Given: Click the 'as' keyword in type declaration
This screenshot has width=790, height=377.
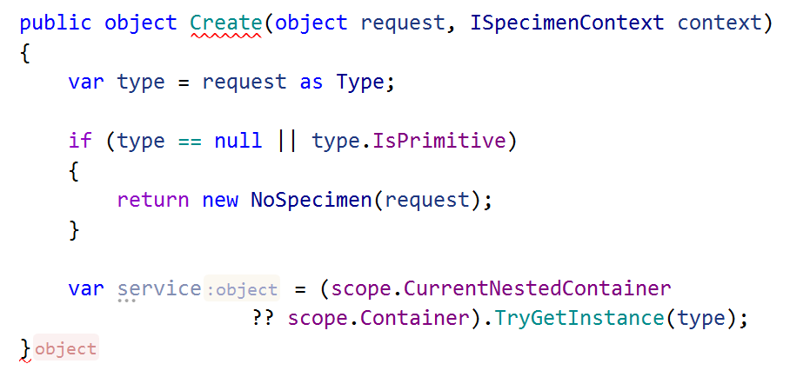Looking at the screenshot, I should click(x=311, y=82).
